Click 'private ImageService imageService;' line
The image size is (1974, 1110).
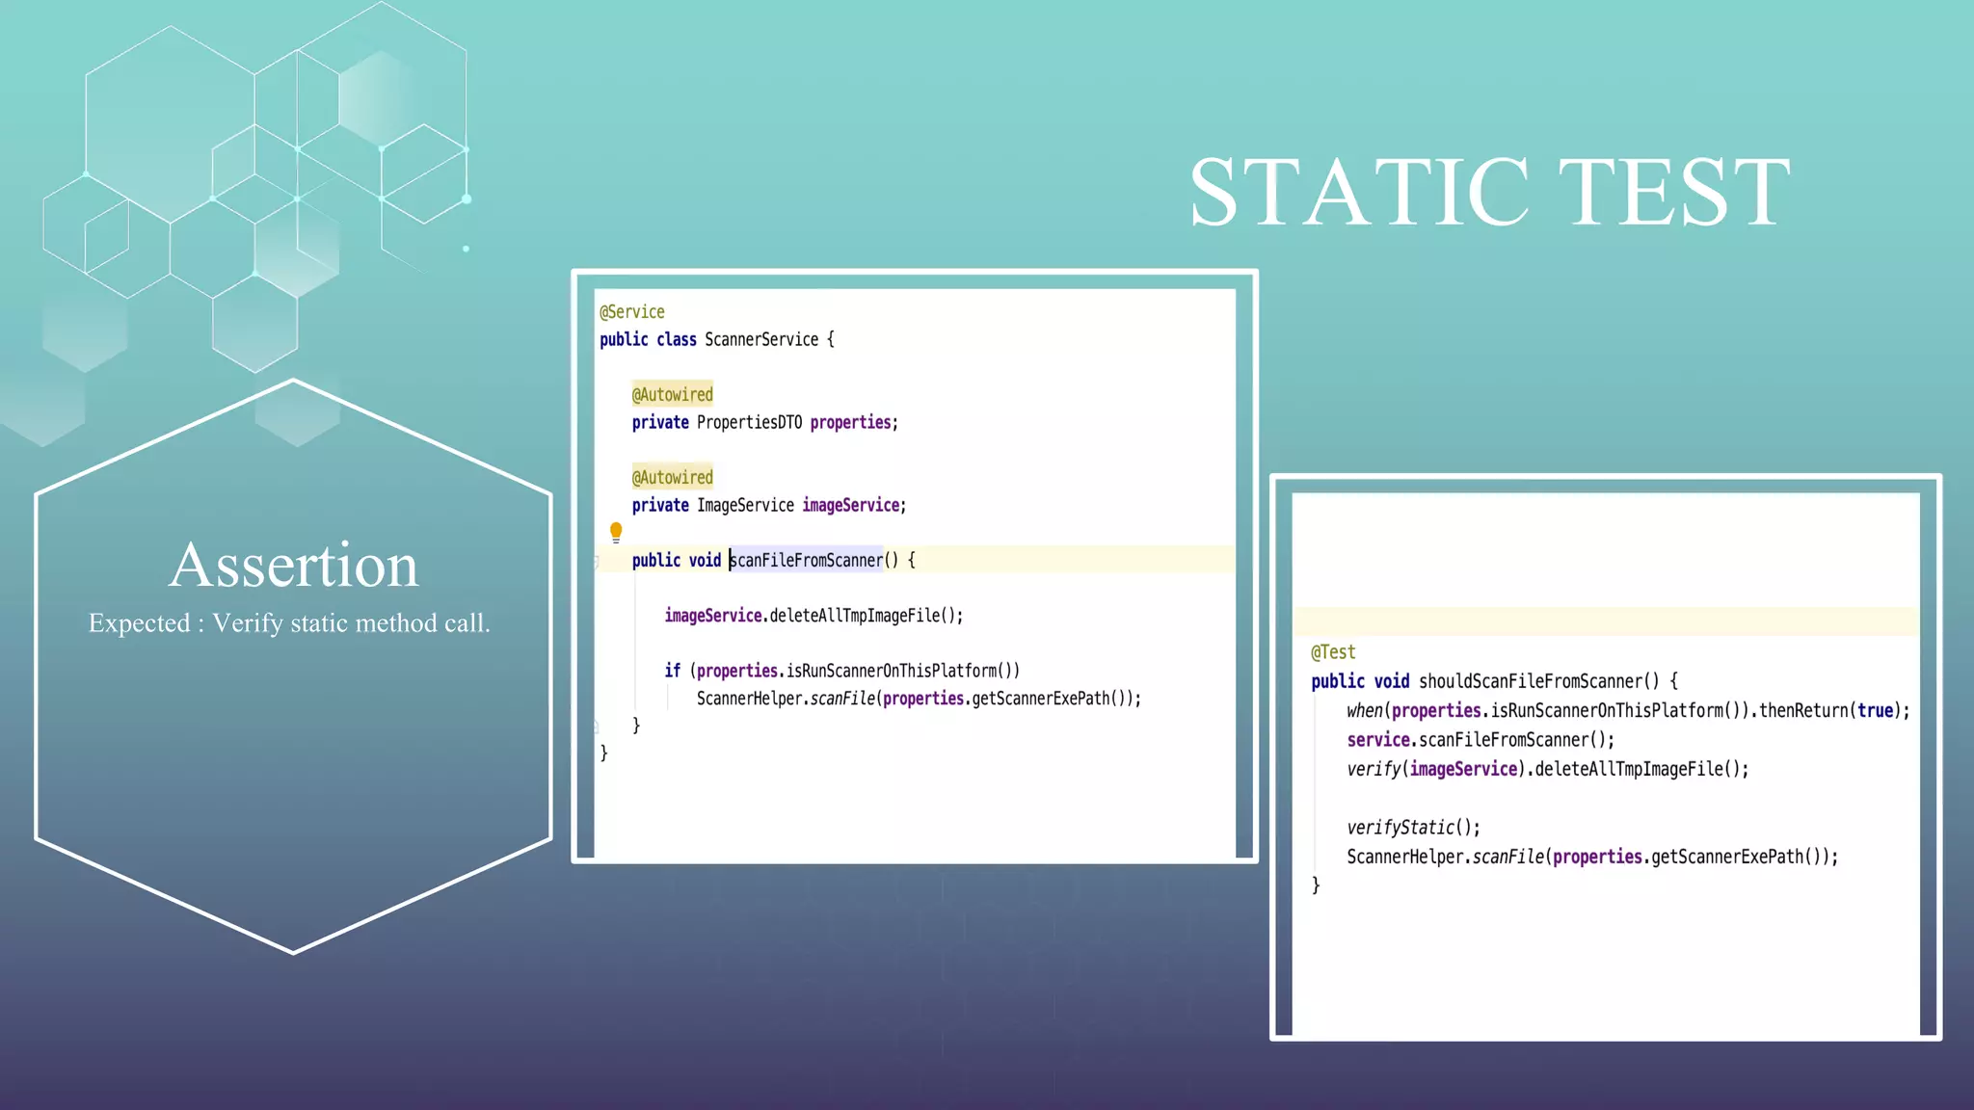(769, 505)
